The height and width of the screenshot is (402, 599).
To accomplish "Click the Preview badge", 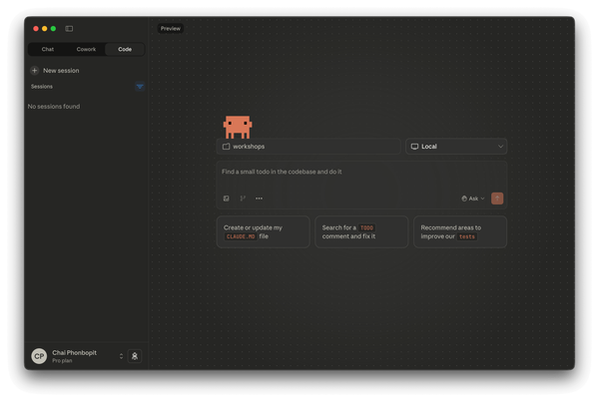I will [171, 29].
